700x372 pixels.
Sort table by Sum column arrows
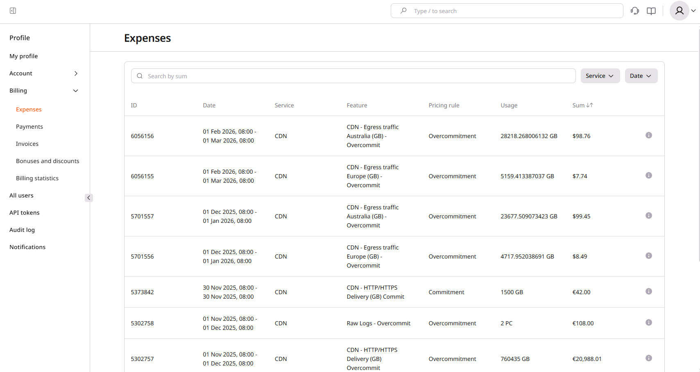[x=590, y=105]
